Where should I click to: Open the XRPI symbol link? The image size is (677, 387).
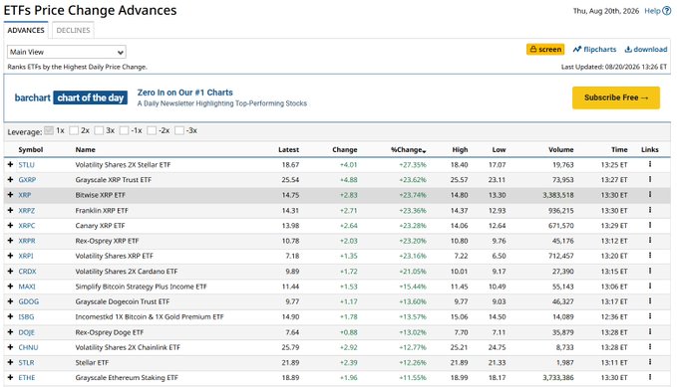point(26,256)
